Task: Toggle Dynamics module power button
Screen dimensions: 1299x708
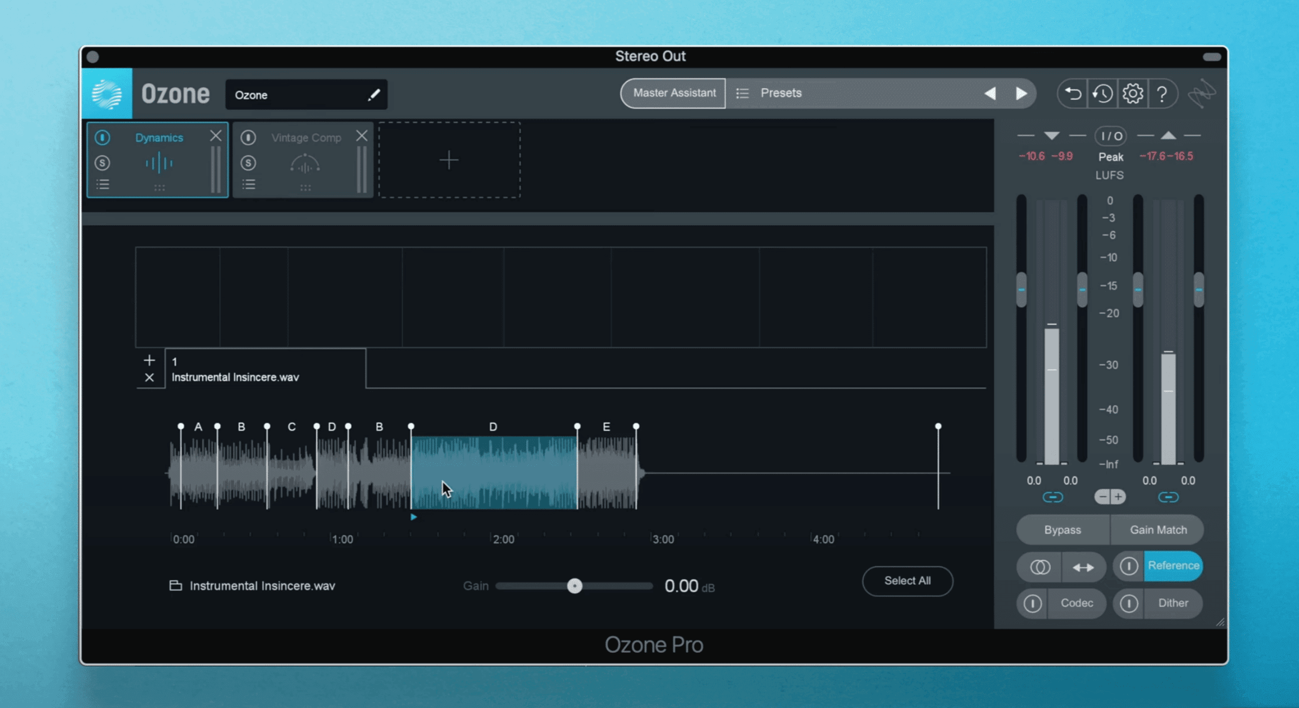Action: point(102,137)
